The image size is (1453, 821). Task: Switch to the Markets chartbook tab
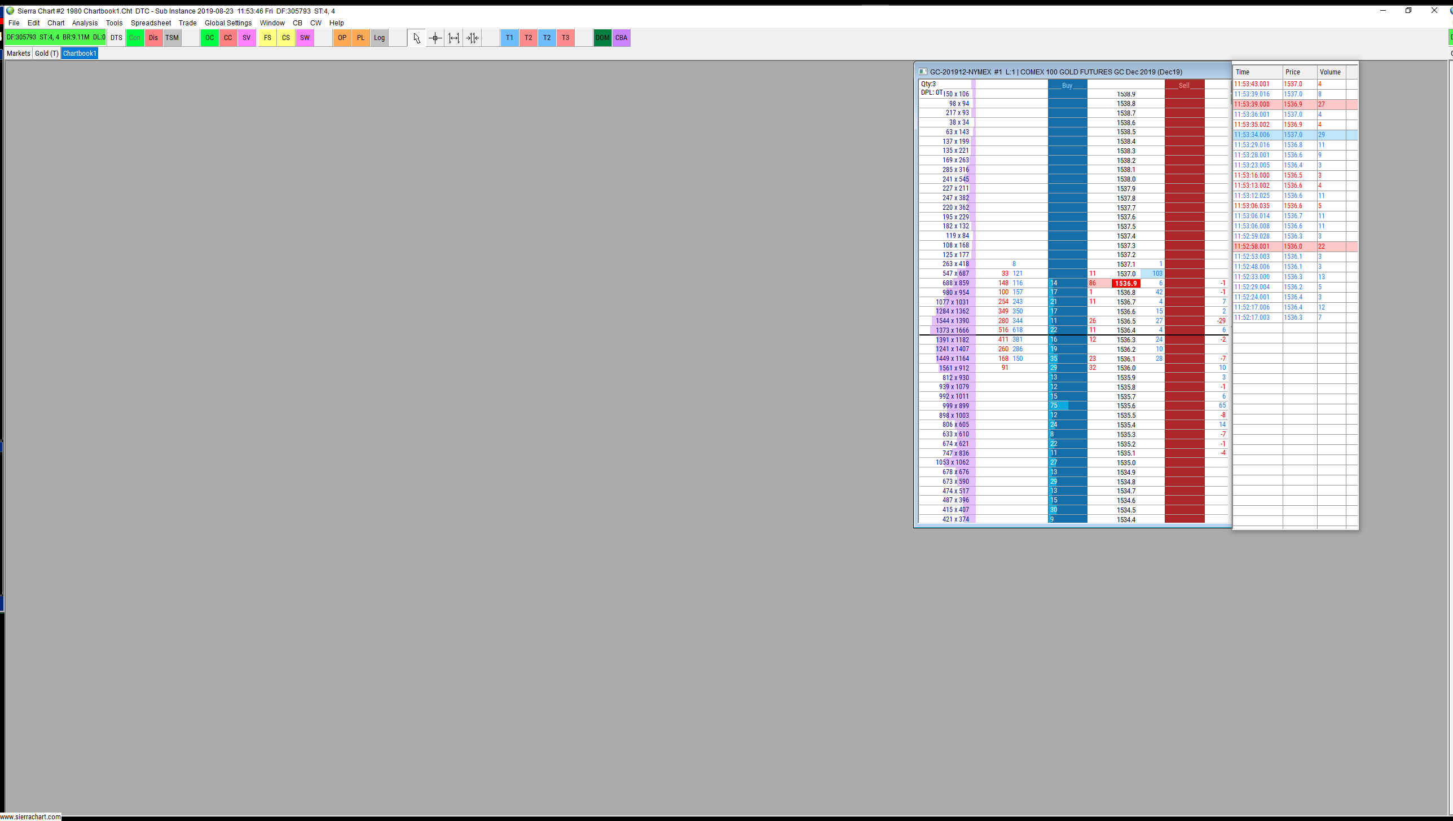18,54
